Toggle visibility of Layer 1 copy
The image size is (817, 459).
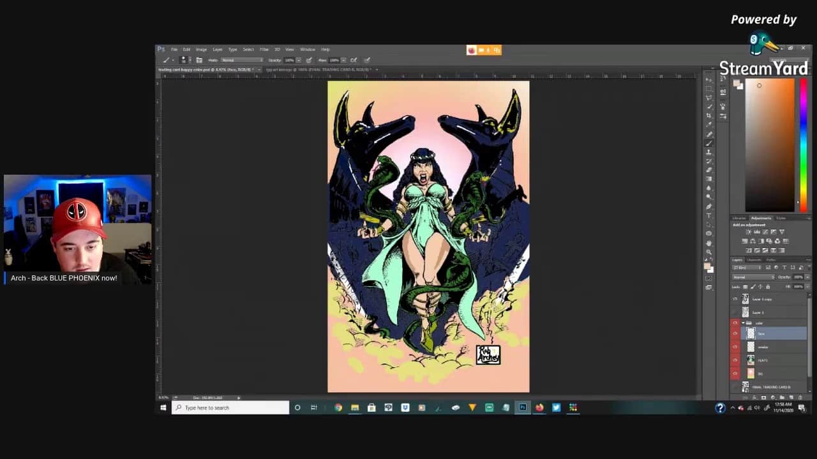pyautogui.click(x=735, y=299)
